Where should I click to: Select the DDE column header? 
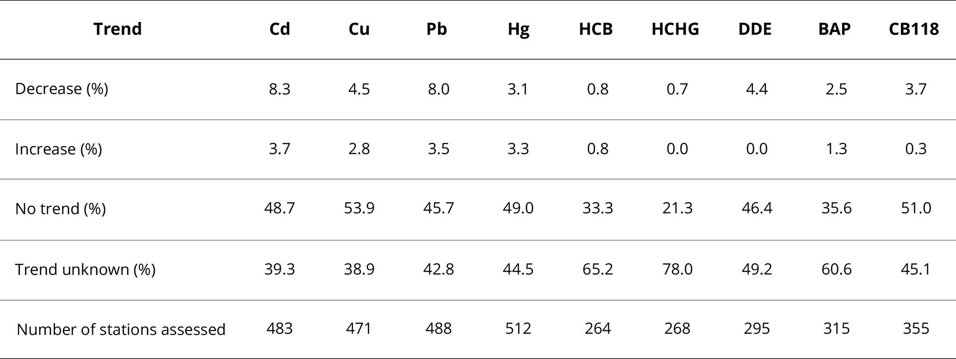pyautogui.click(x=755, y=29)
